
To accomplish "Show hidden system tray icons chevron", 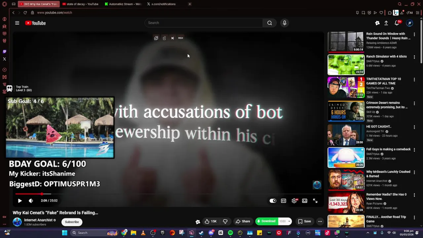I will point(368,233).
